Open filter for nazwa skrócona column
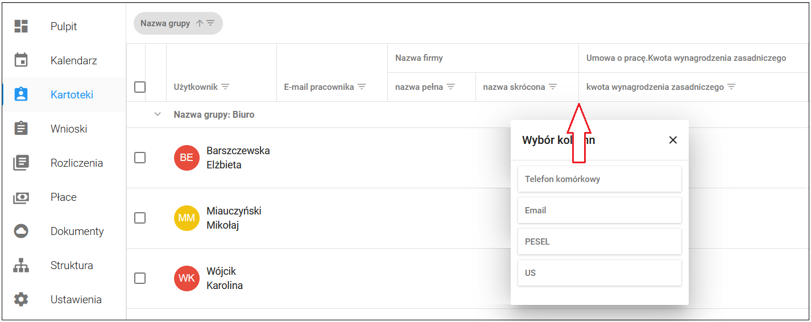The height and width of the screenshot is (322, 811). (x=553, y=87)
